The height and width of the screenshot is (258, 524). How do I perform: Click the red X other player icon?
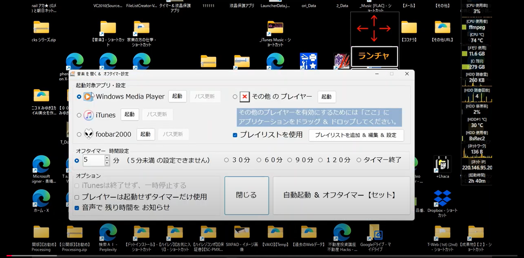(245, 97)
